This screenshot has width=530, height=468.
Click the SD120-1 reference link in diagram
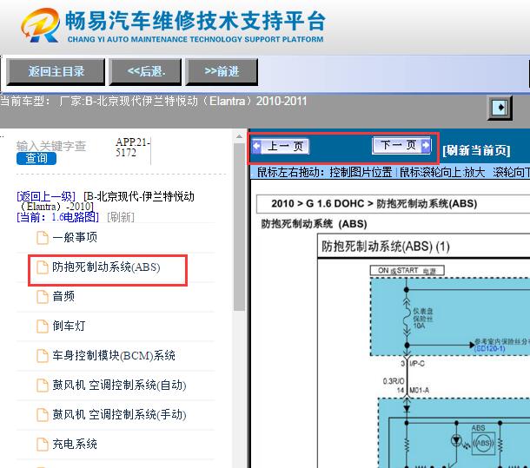(x=489, y=348)
